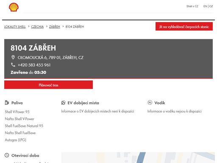Click the Shell logo
This screenshot has height=163, width=217.
(x=14, y=7)
